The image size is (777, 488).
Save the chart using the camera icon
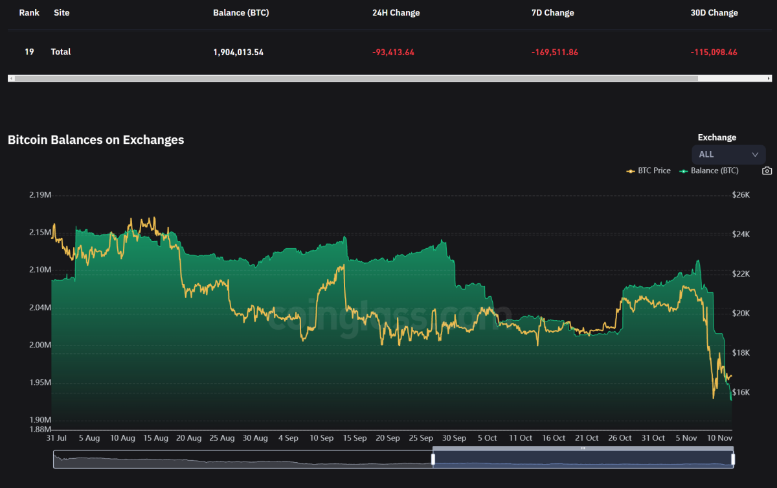point(767,171)
